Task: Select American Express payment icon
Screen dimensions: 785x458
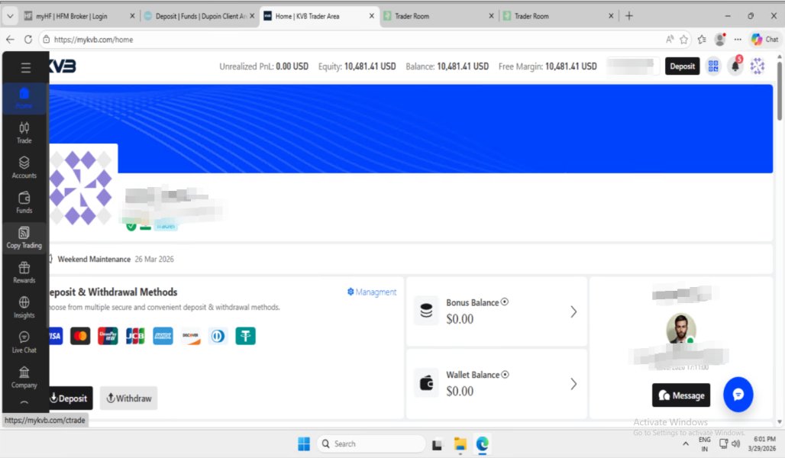Action: click(163, 336)
